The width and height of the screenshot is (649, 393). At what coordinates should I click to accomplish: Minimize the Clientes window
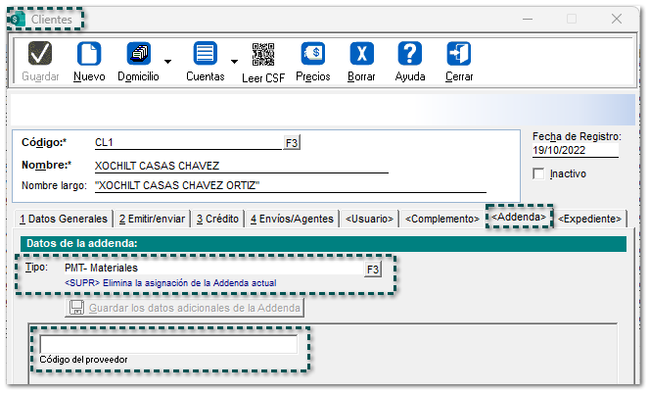pyautogui.click(x=528, y=19)
